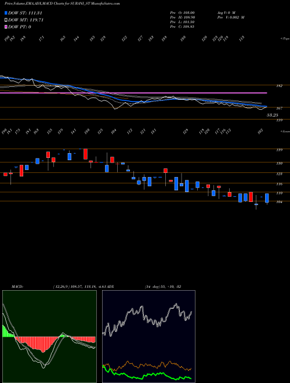The image size is (290, 383).
Task: Click the 116 price axis label
Action: point(279,184)
